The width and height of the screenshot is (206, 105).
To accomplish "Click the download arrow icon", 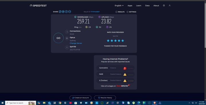I will click(x=75, y=17).
